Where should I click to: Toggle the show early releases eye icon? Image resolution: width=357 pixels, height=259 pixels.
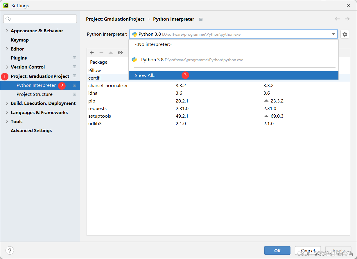pyautogui.click(x=120, y=53)
